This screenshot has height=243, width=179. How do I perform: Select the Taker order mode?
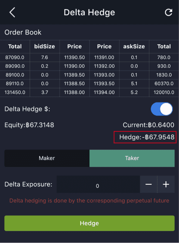pyautogui.click(x=132, y=158)
